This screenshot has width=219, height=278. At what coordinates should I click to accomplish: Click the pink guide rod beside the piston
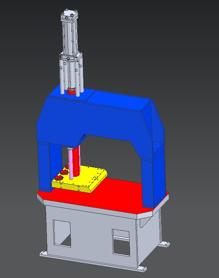[x=71, y=164]
